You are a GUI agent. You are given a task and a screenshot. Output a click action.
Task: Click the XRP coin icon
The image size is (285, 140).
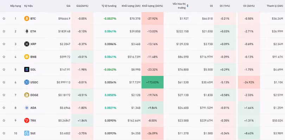point(27,44)
